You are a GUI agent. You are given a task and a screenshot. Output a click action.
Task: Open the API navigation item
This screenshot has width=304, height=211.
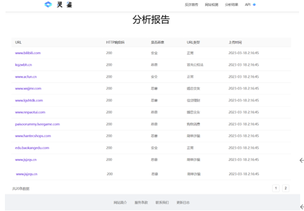point(248,5)
